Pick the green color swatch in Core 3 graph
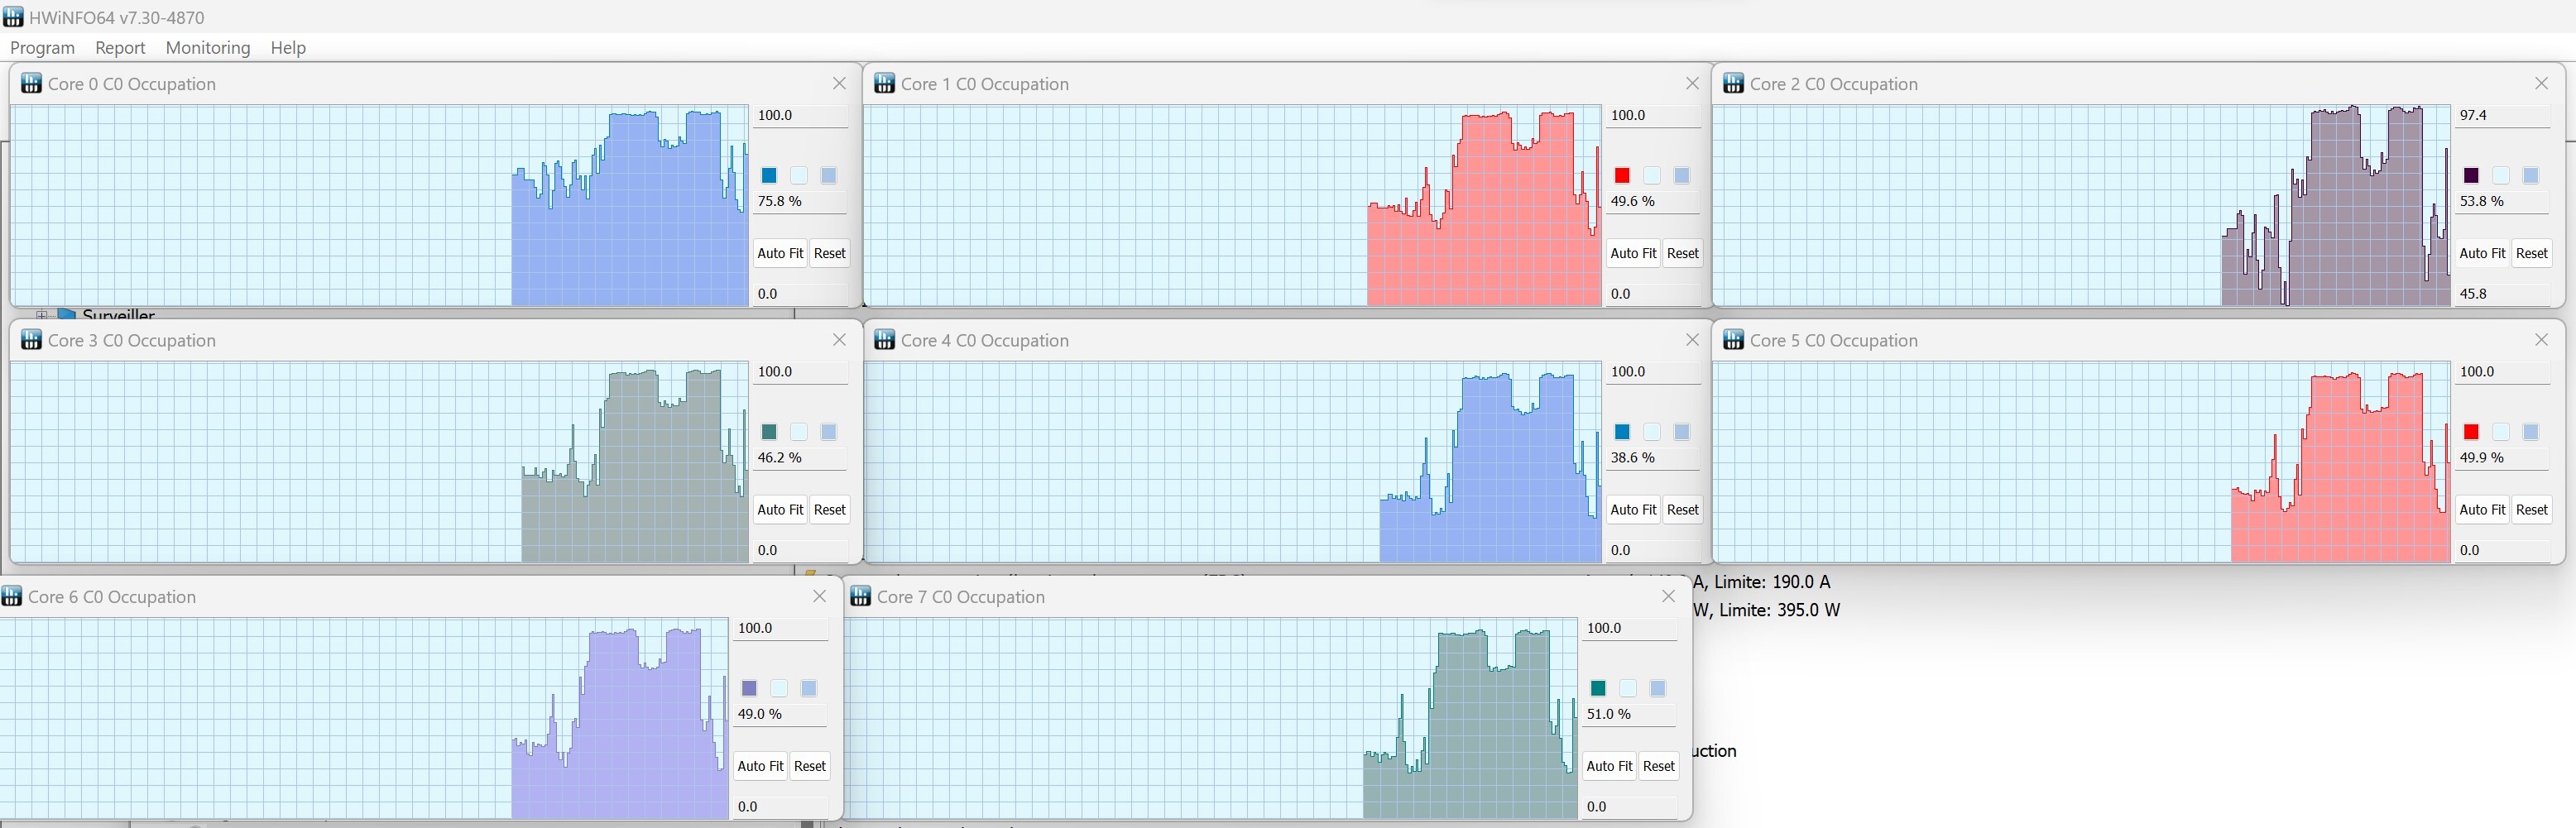Image resolution: width=2576 pixels, height=828 pixels. point(769,432)
